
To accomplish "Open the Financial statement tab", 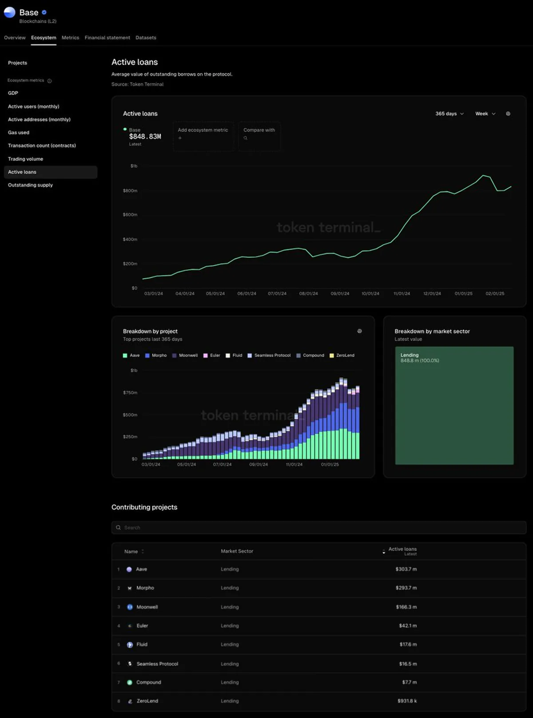I will 107,38.
